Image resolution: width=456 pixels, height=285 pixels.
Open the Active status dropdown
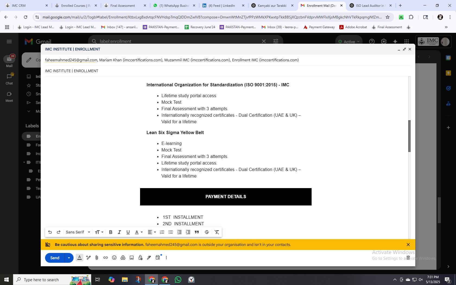point(349,42)
